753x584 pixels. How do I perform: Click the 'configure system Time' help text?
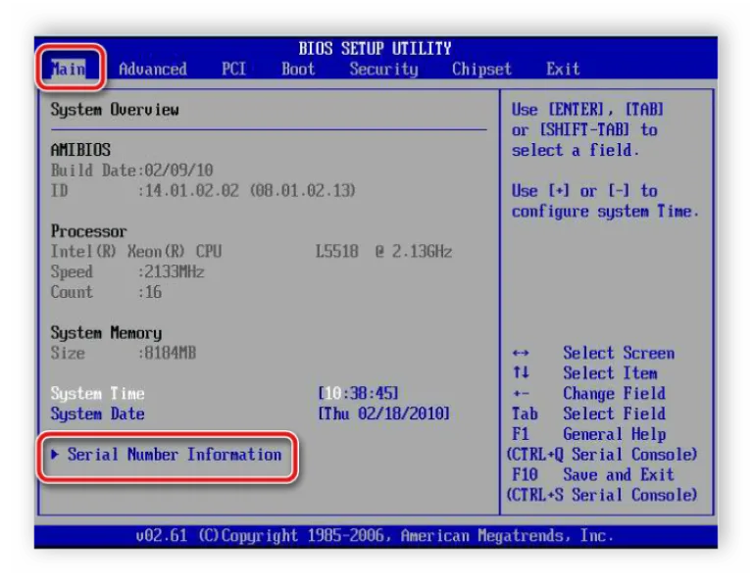[x=605, y=211]
